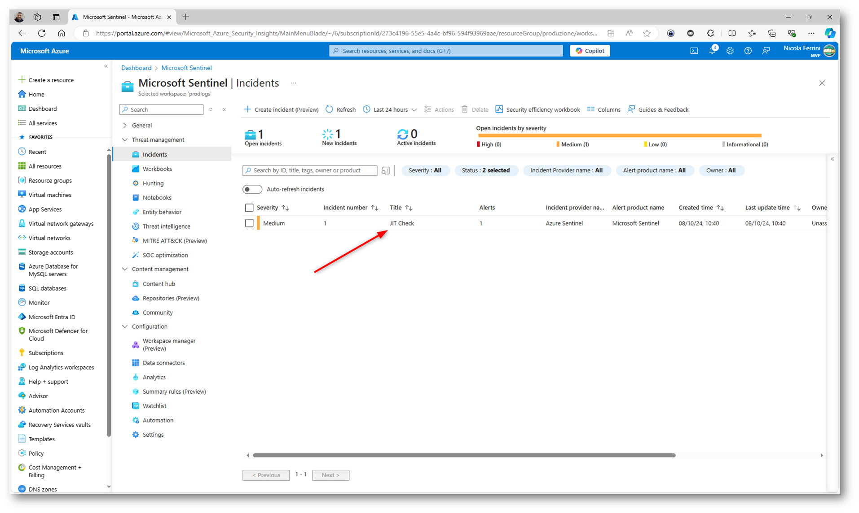Viewport: 859px width, 513px height.
Task: Open the Owner : All filter
Action: pos(721,170)
